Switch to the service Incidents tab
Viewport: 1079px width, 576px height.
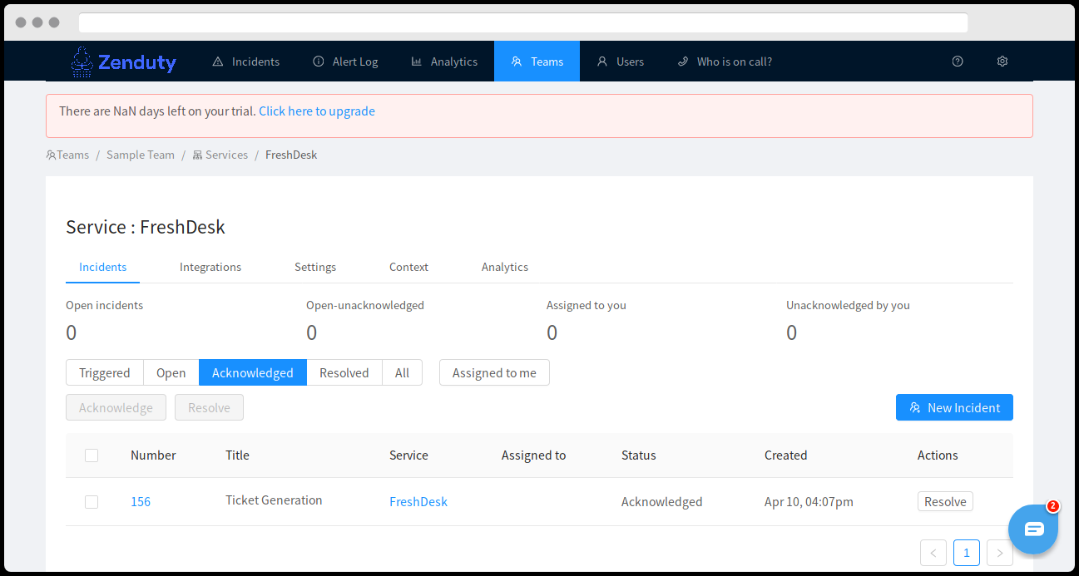(103, 267)
